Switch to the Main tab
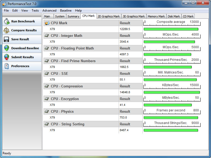Image resolution: width=211 pixels, height=158 pixels. click(48, 16)
